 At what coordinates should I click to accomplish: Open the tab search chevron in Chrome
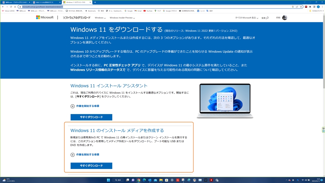click(305, 2)
